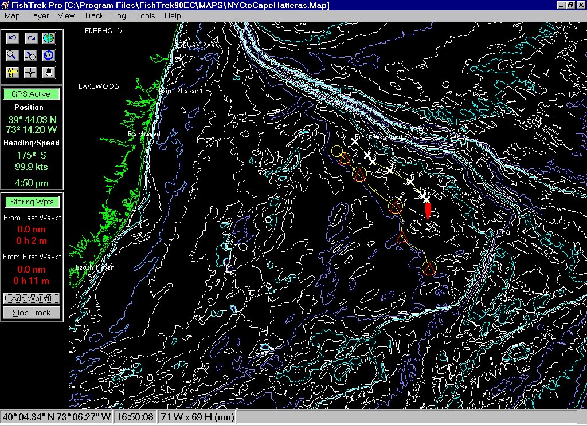The image size is (587, 426).
Task: Click the LAKEWOOD town label
Action: tap(99, 86)
